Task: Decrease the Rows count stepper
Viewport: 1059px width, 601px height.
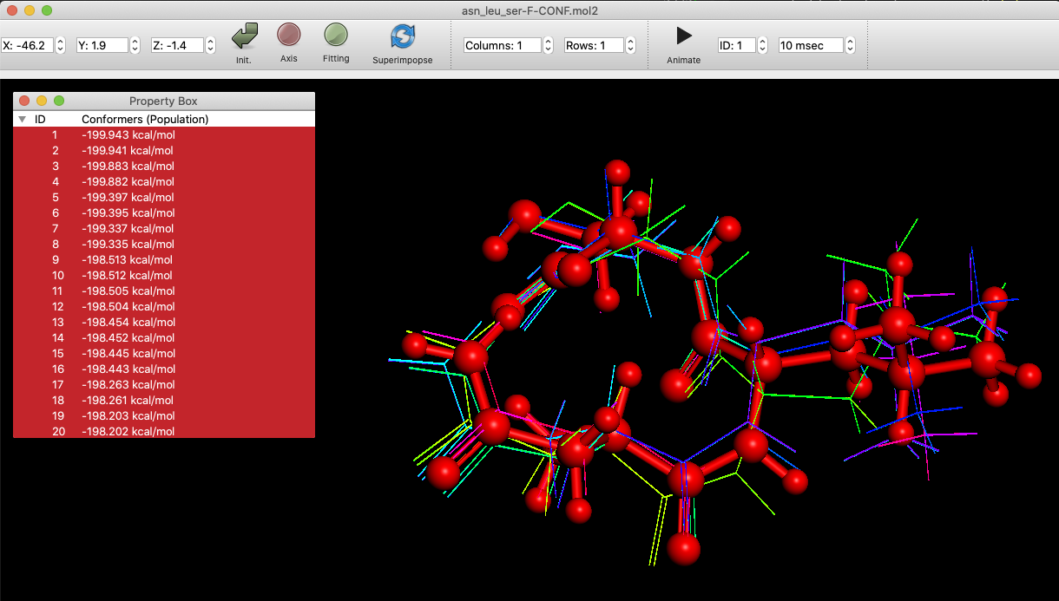Action: pyautogui.click(x=631, y=49)
